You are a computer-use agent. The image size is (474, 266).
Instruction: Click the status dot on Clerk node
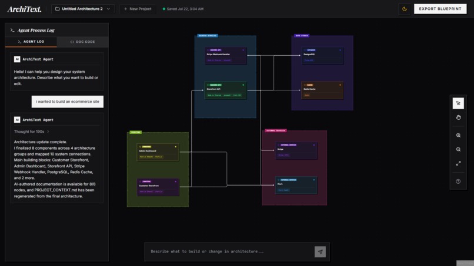tap(314, 180)
